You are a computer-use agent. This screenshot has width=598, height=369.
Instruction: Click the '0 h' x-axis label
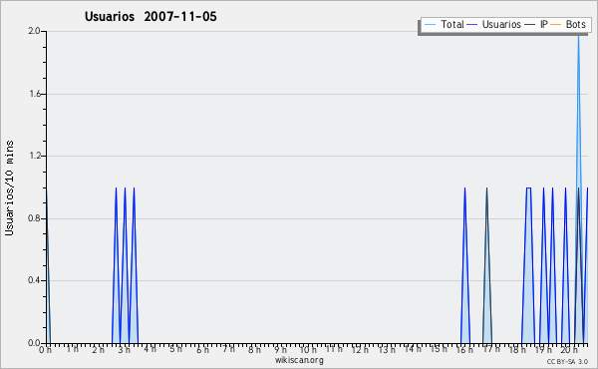click(45, 350)
